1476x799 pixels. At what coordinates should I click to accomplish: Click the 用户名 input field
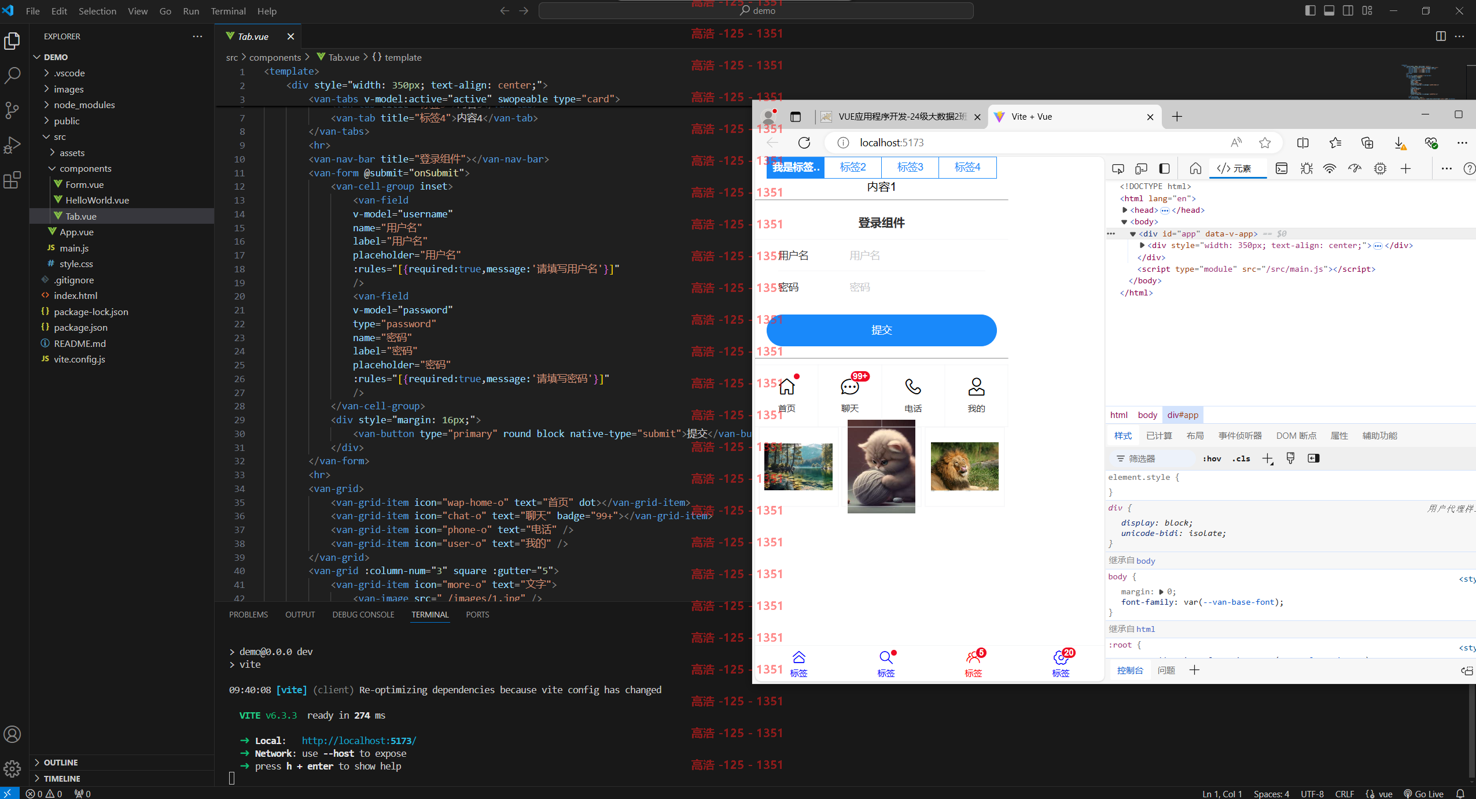[x=917, y=256]
